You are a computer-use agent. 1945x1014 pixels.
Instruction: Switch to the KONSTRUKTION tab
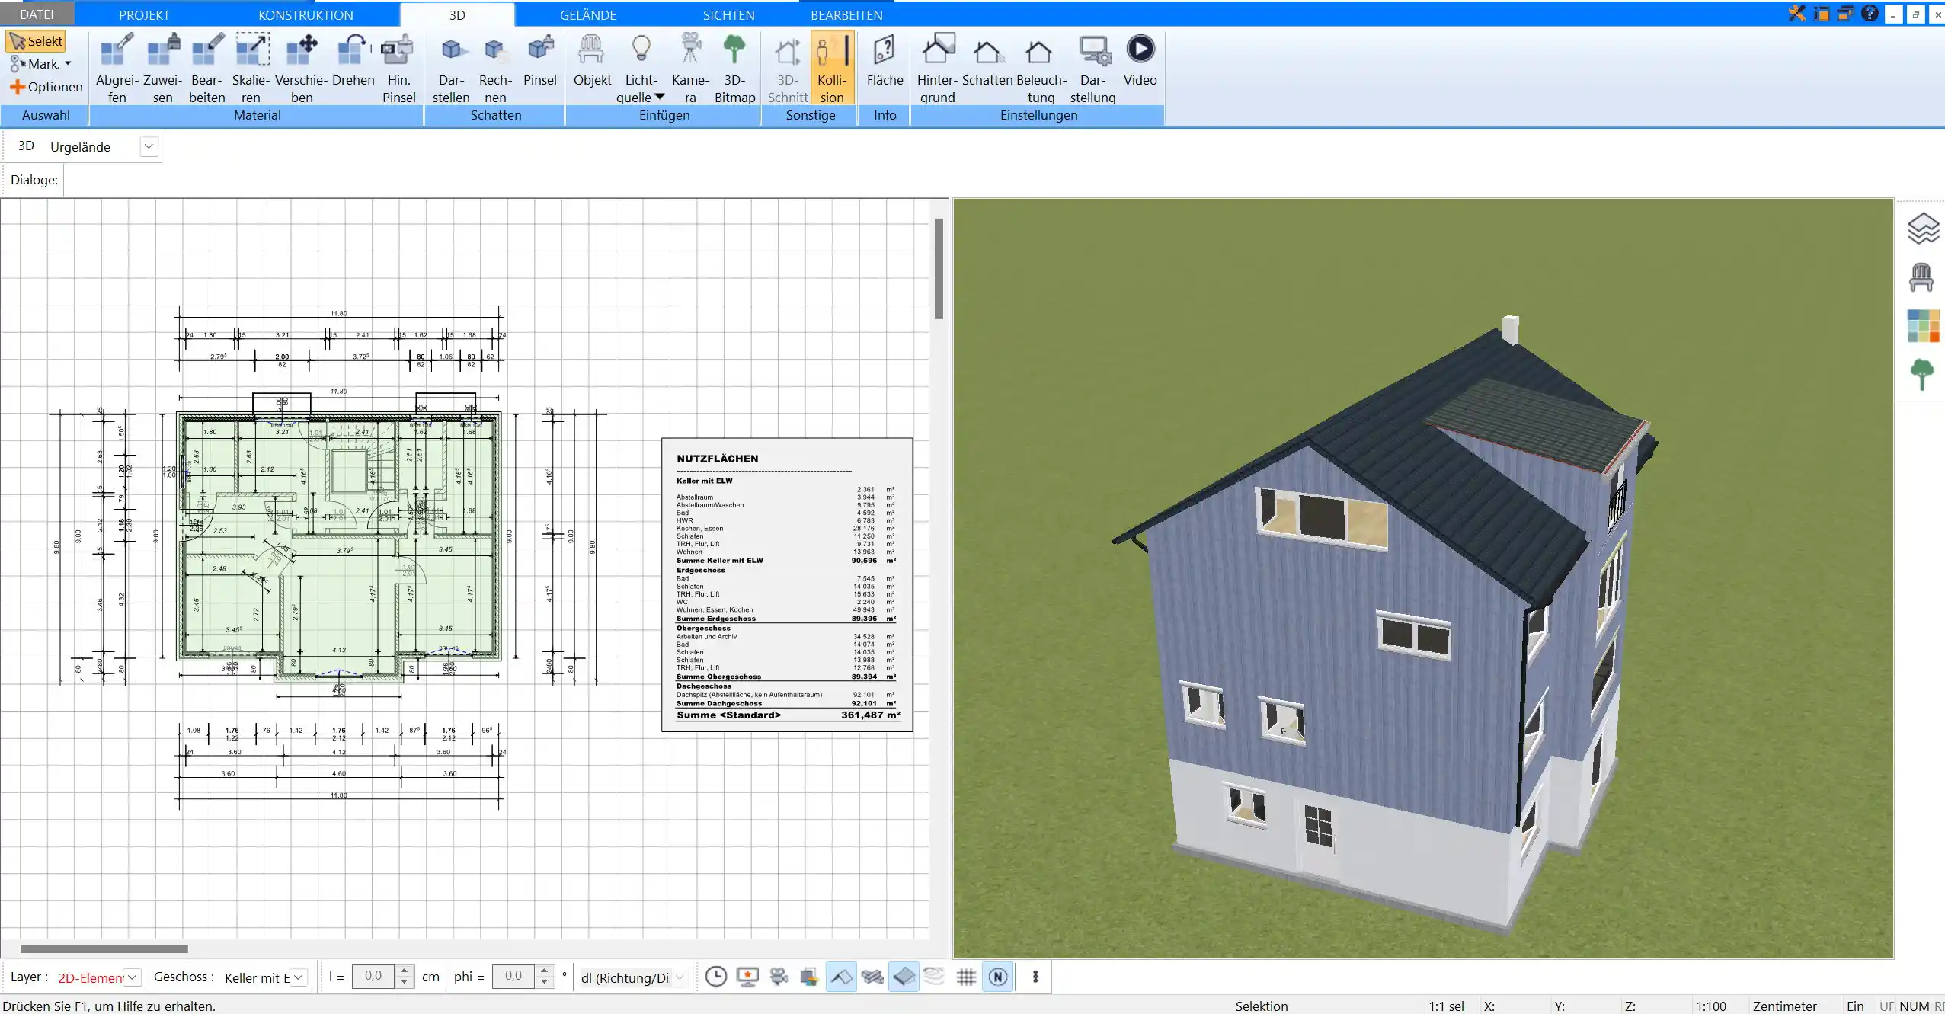pyautogui.click(x=306, y=14)
